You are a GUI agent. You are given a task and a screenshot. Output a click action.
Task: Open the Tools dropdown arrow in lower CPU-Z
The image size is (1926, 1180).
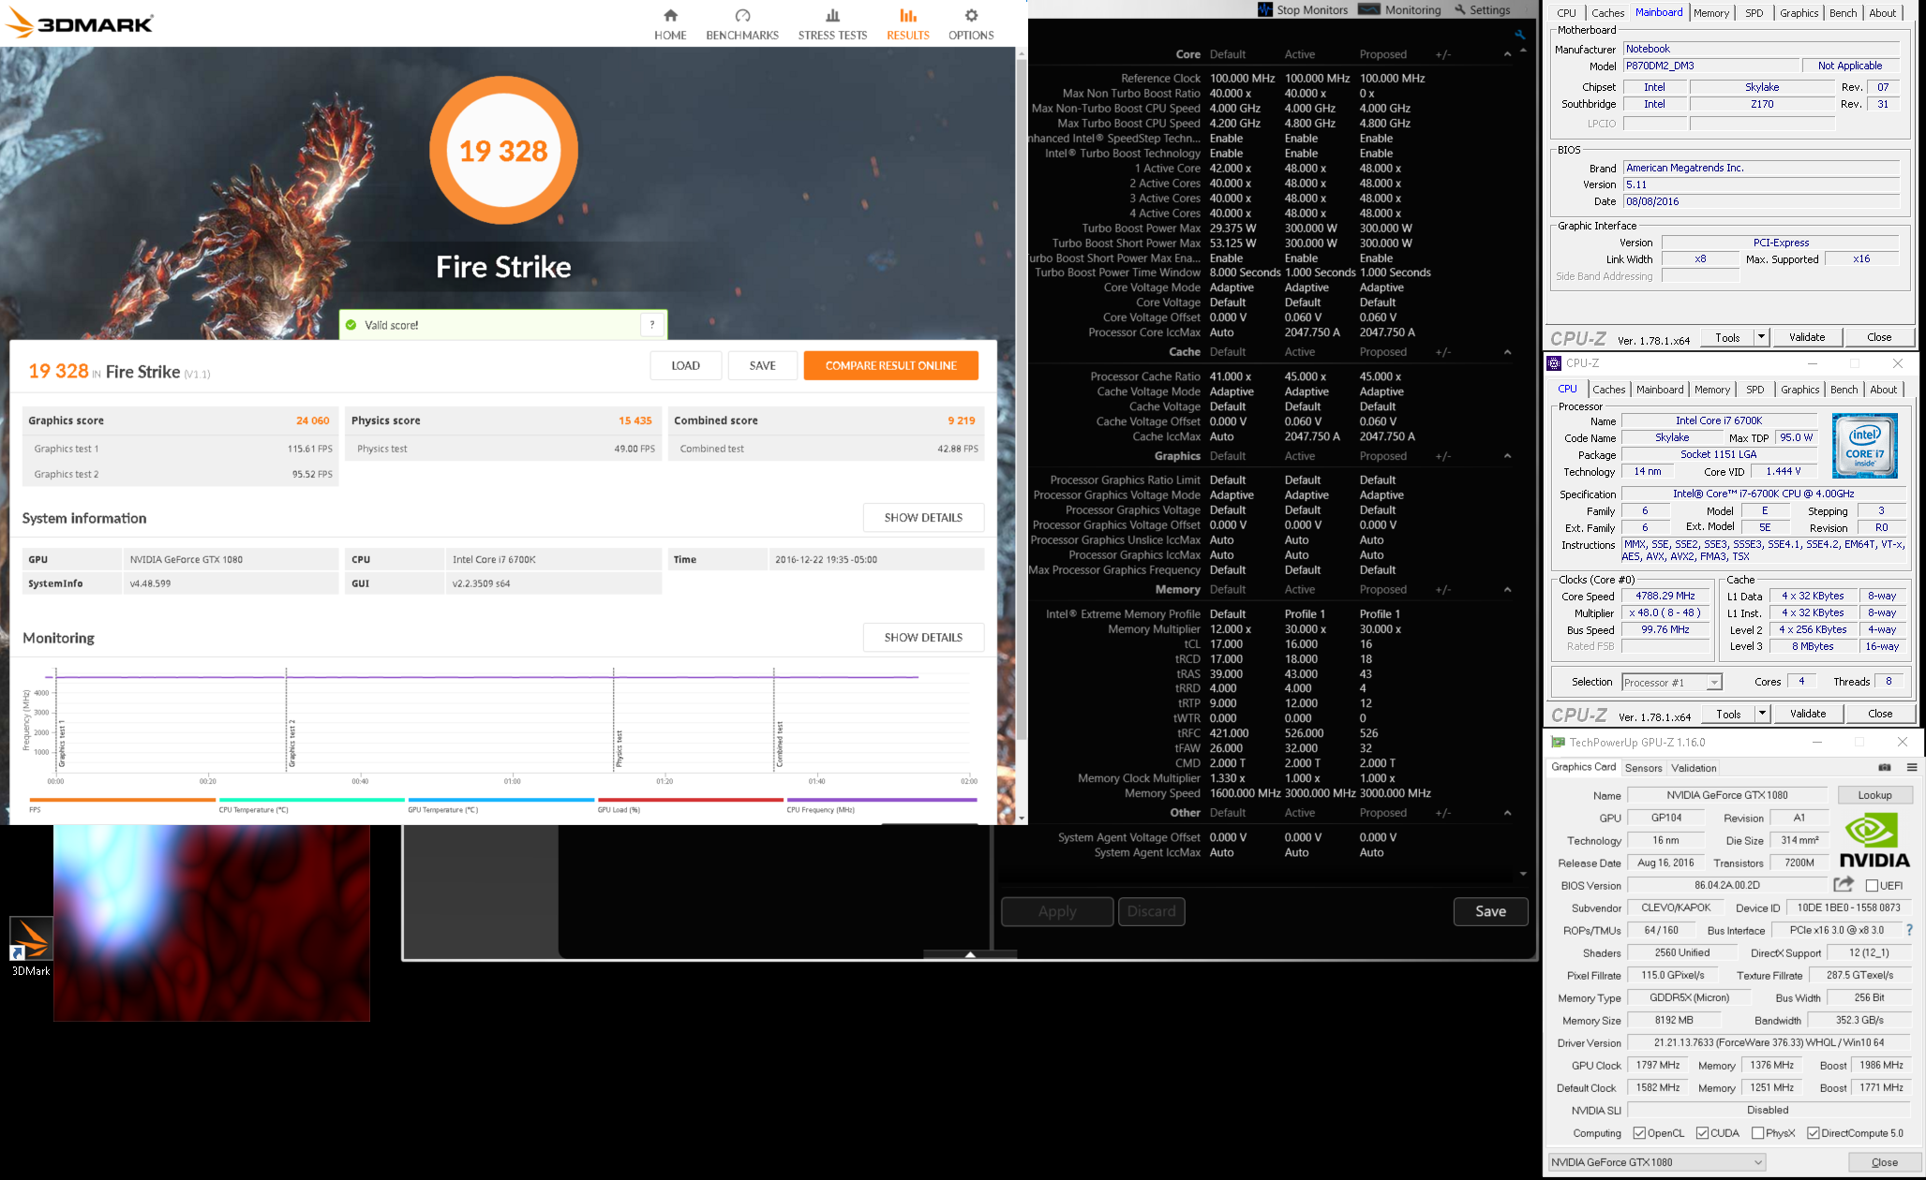[x=1762, y=714]
